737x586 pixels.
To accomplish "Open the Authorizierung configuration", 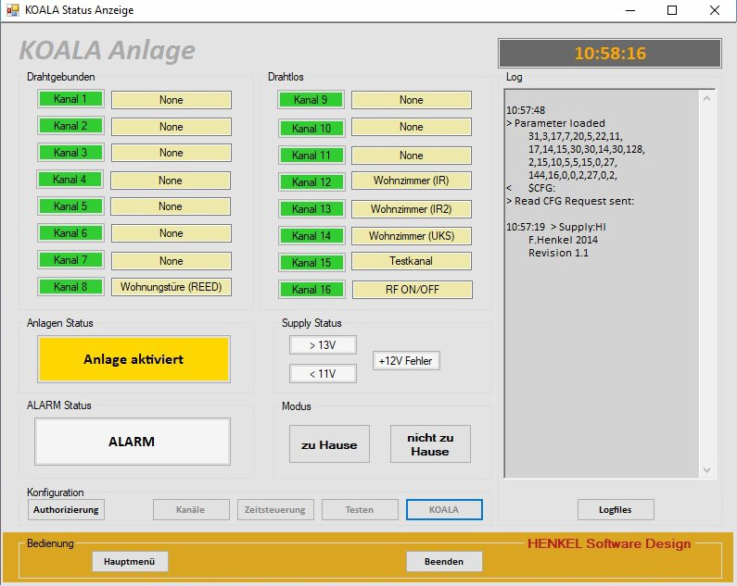I will tap(65, 509).
